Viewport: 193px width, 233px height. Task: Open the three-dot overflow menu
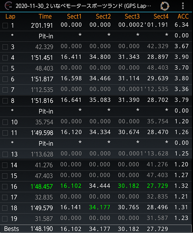click(x=183, y=6)
